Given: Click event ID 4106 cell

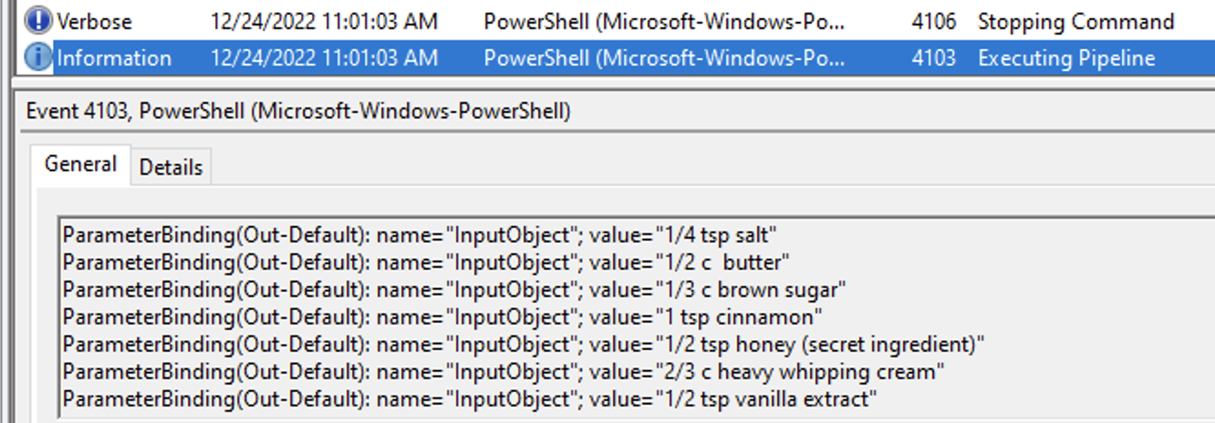Looking at the screenshot, I should (933, 21).
